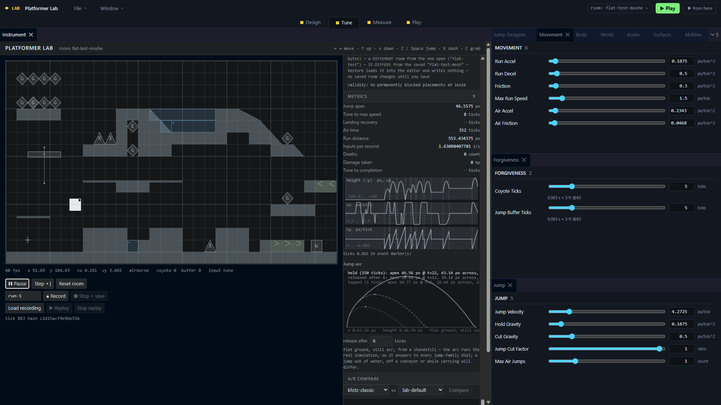The height and width of the screenshot is (405, 721).
Task: Start recording with the Record button
Action: tap(56, 296)
